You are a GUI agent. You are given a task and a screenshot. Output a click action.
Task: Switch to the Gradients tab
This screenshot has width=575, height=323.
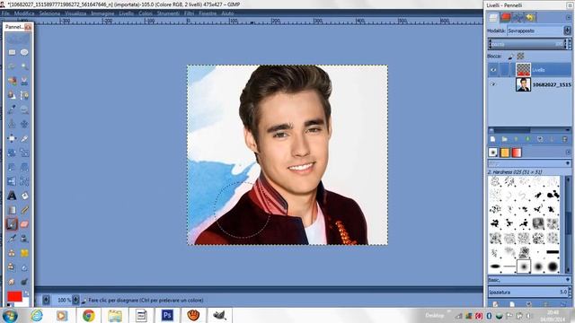[517, 153]
